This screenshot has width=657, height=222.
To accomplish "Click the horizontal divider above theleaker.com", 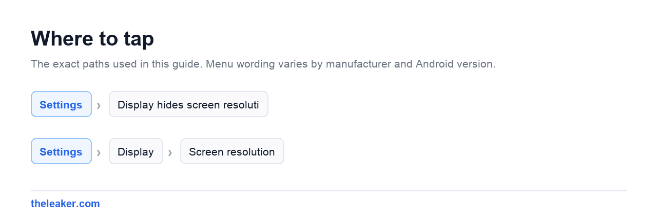I will coord(328,191).
